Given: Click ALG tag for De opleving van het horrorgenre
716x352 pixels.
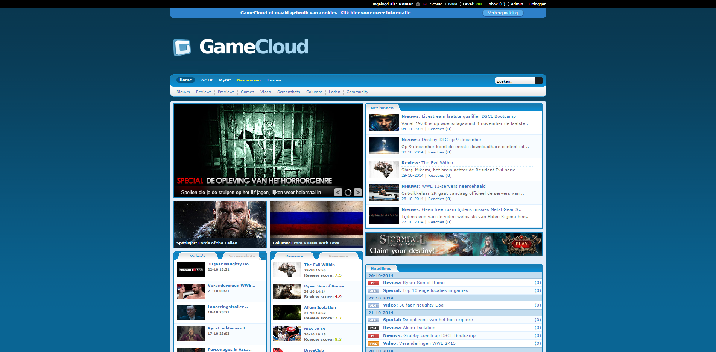Looking at the screenshot, I should click(x=373, y=320).
